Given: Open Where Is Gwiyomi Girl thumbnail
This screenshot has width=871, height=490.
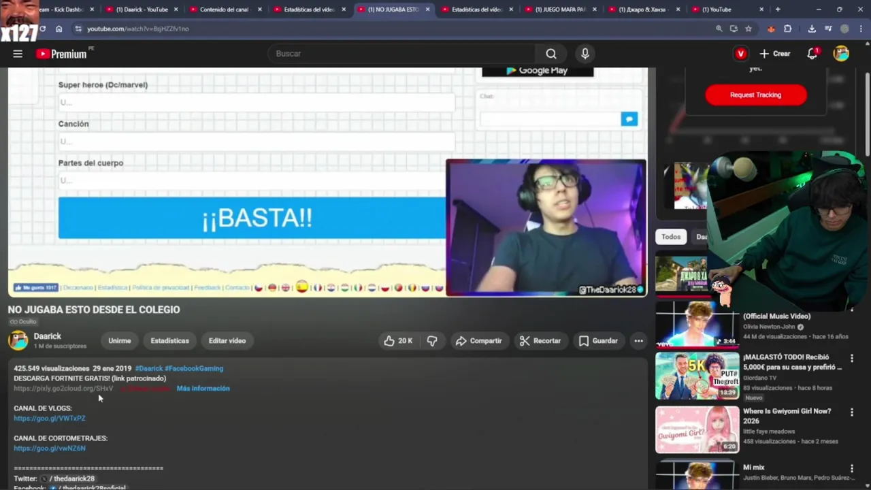Looking at the screenshot, I should pyautogui.click(x=697, y=429).
